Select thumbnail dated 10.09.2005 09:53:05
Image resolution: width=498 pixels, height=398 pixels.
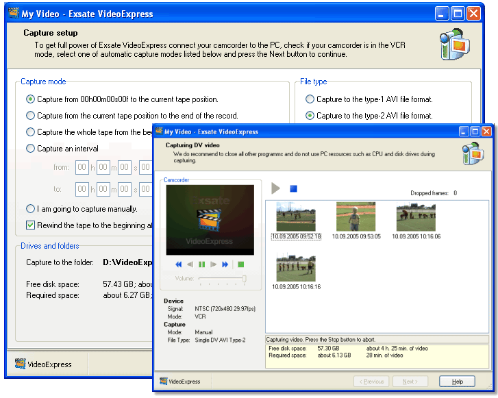click(x=356, y=221)
